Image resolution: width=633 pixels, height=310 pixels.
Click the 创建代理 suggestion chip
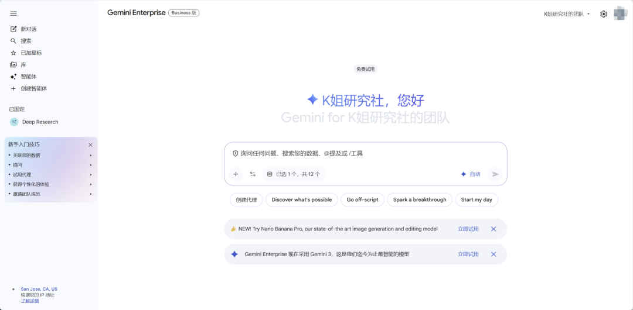point(246,199)
